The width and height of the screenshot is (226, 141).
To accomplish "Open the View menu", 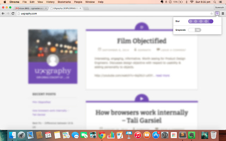I will (x=40, y=2).
